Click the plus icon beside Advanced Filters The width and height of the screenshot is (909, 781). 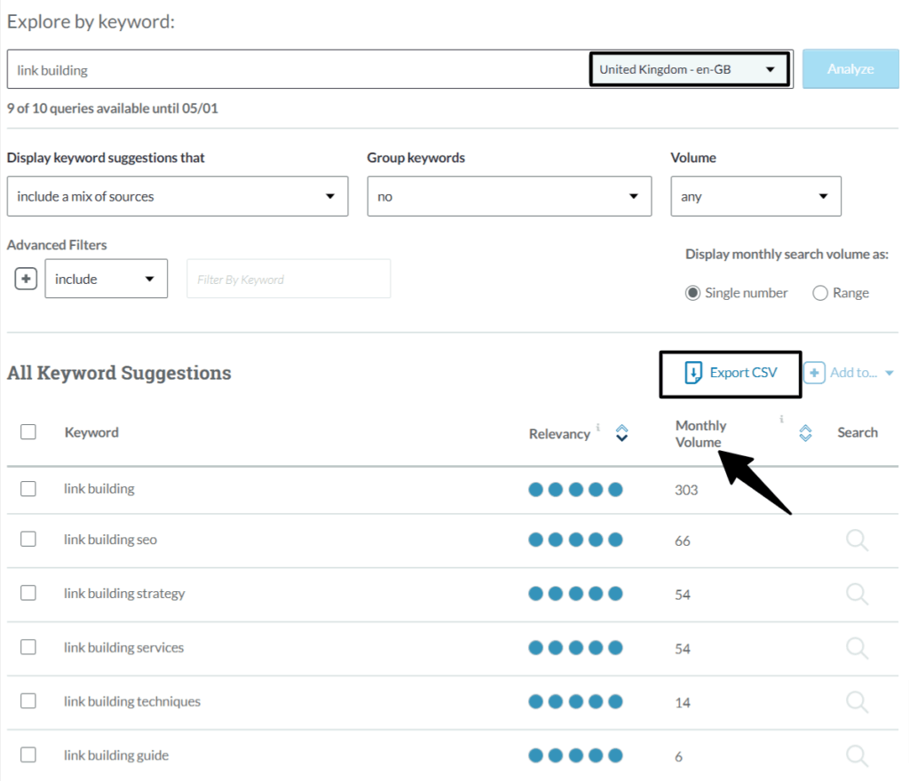tap(26, 279)
